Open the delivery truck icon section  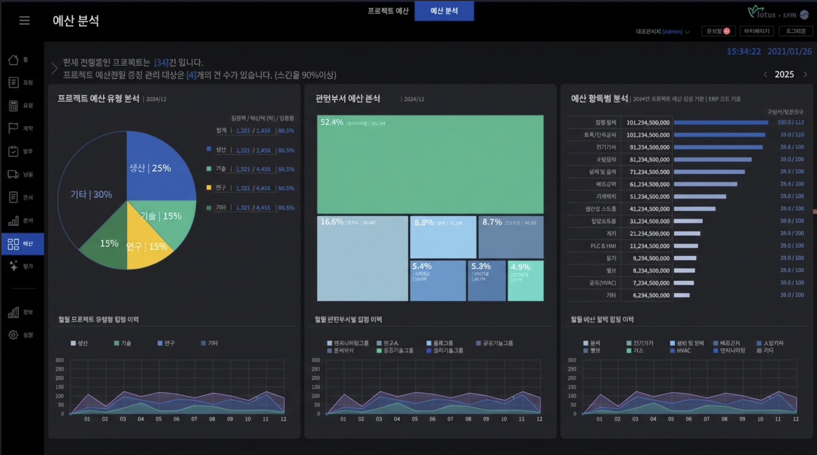(13, 174)
